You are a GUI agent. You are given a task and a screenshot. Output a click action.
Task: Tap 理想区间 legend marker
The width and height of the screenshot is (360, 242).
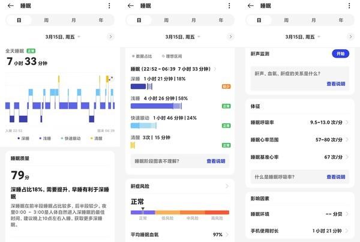click(163, 56)
